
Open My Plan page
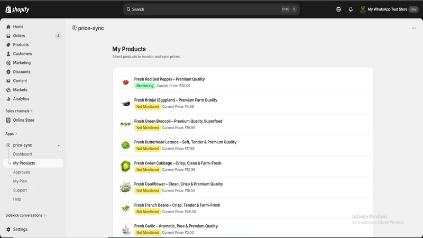[20, 181]
